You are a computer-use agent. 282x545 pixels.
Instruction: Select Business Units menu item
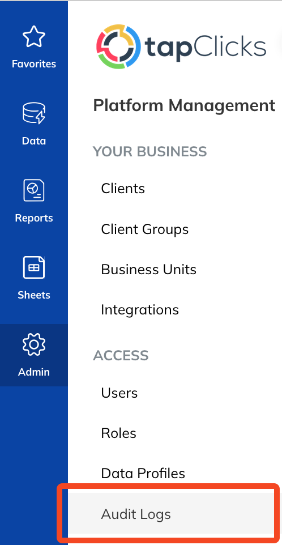point(148,270)
